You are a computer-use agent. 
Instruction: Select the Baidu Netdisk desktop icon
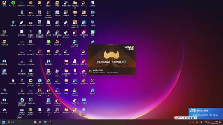pos(57,13)
